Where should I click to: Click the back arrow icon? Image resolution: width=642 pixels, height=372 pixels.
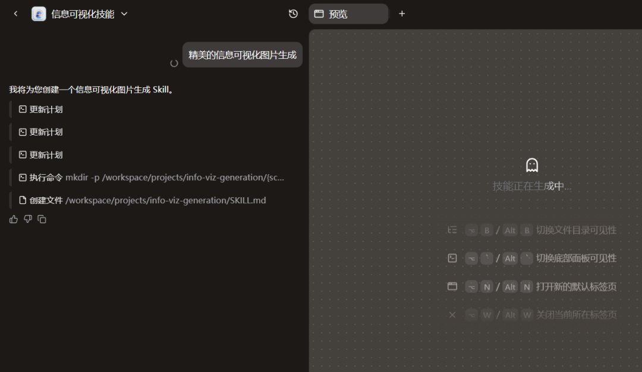[x=15, y=14]
